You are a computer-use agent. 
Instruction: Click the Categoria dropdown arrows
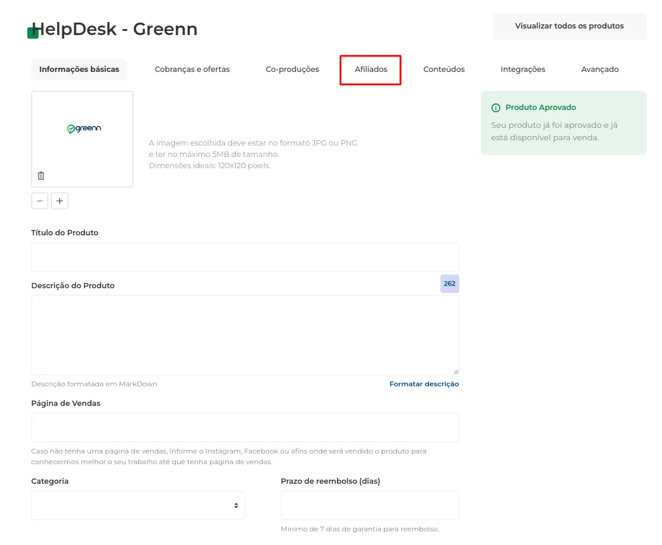click(236, 505)
